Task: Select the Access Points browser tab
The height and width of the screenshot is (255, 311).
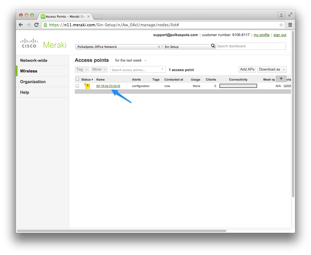Action: [x=65, y=17]
